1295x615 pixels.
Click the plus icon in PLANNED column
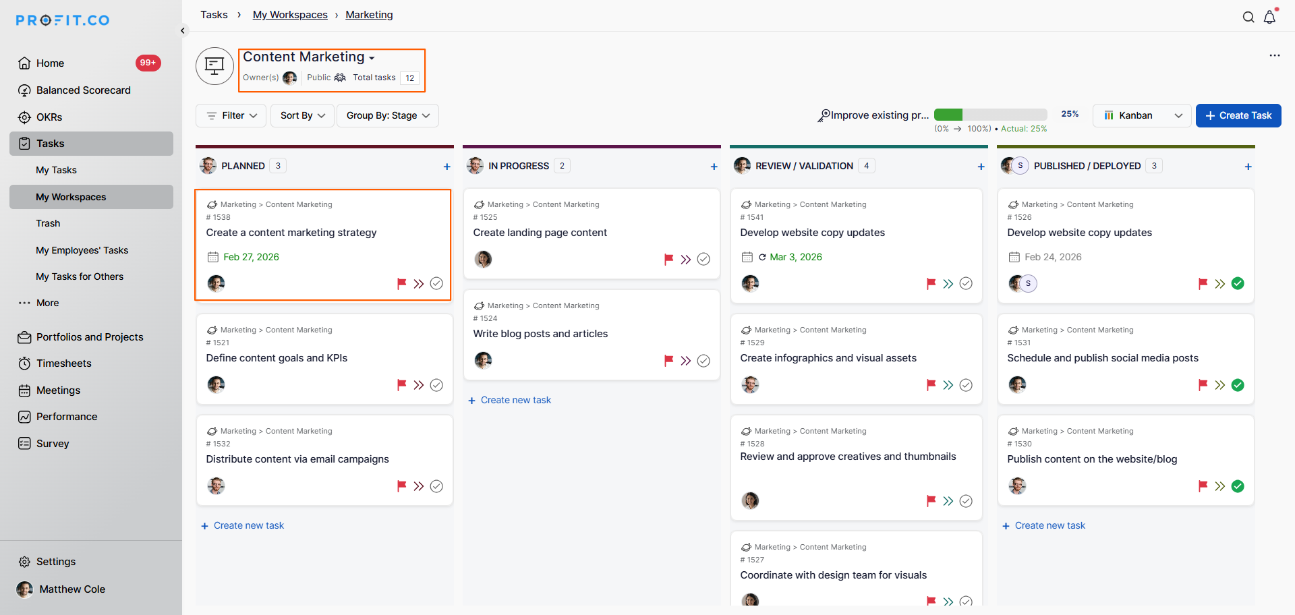pyautogui.click(x=447, y=167)
